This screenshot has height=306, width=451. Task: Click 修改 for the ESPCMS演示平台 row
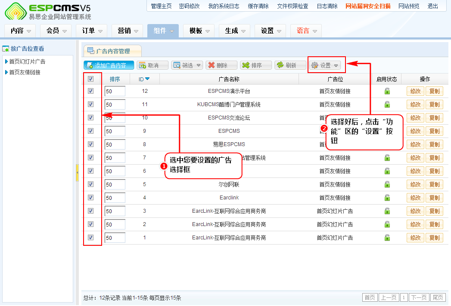coord(415,91)
